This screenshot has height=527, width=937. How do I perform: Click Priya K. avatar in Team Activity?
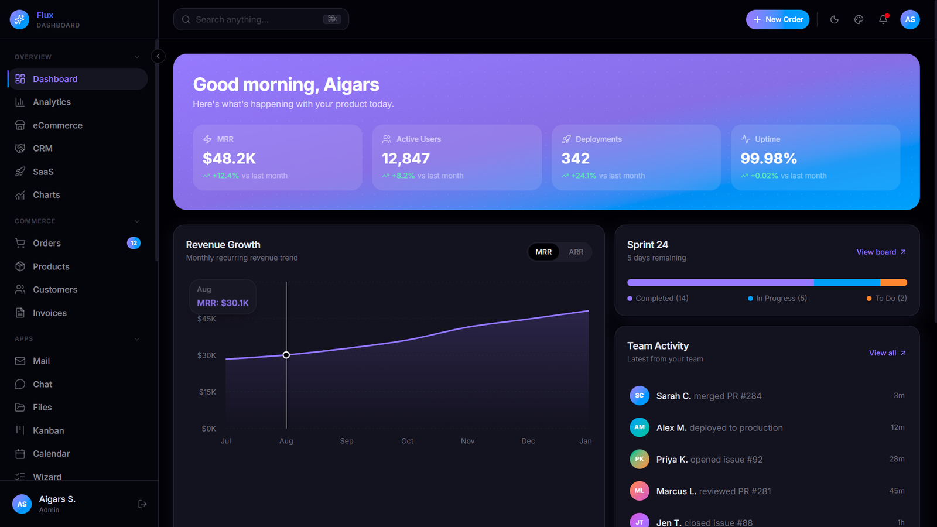pos(640,459)
